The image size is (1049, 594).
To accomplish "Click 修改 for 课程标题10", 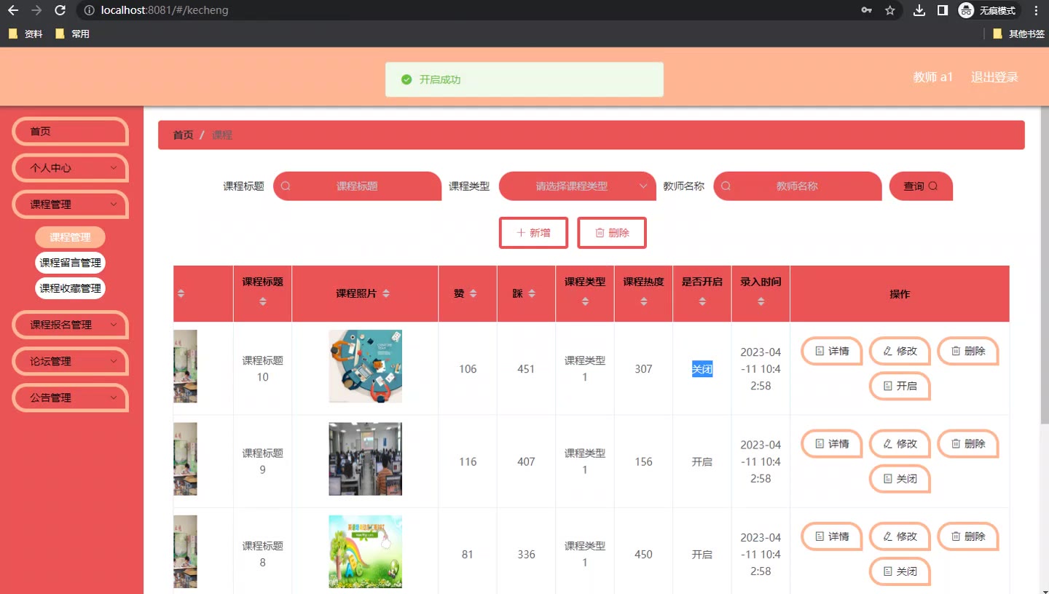I will pos(900,351).
